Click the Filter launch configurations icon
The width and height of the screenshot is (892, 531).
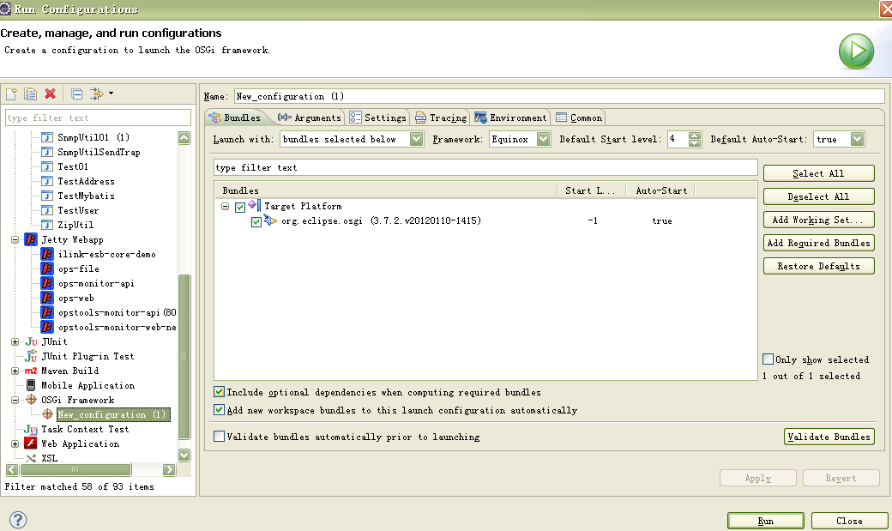pos(97,94)
